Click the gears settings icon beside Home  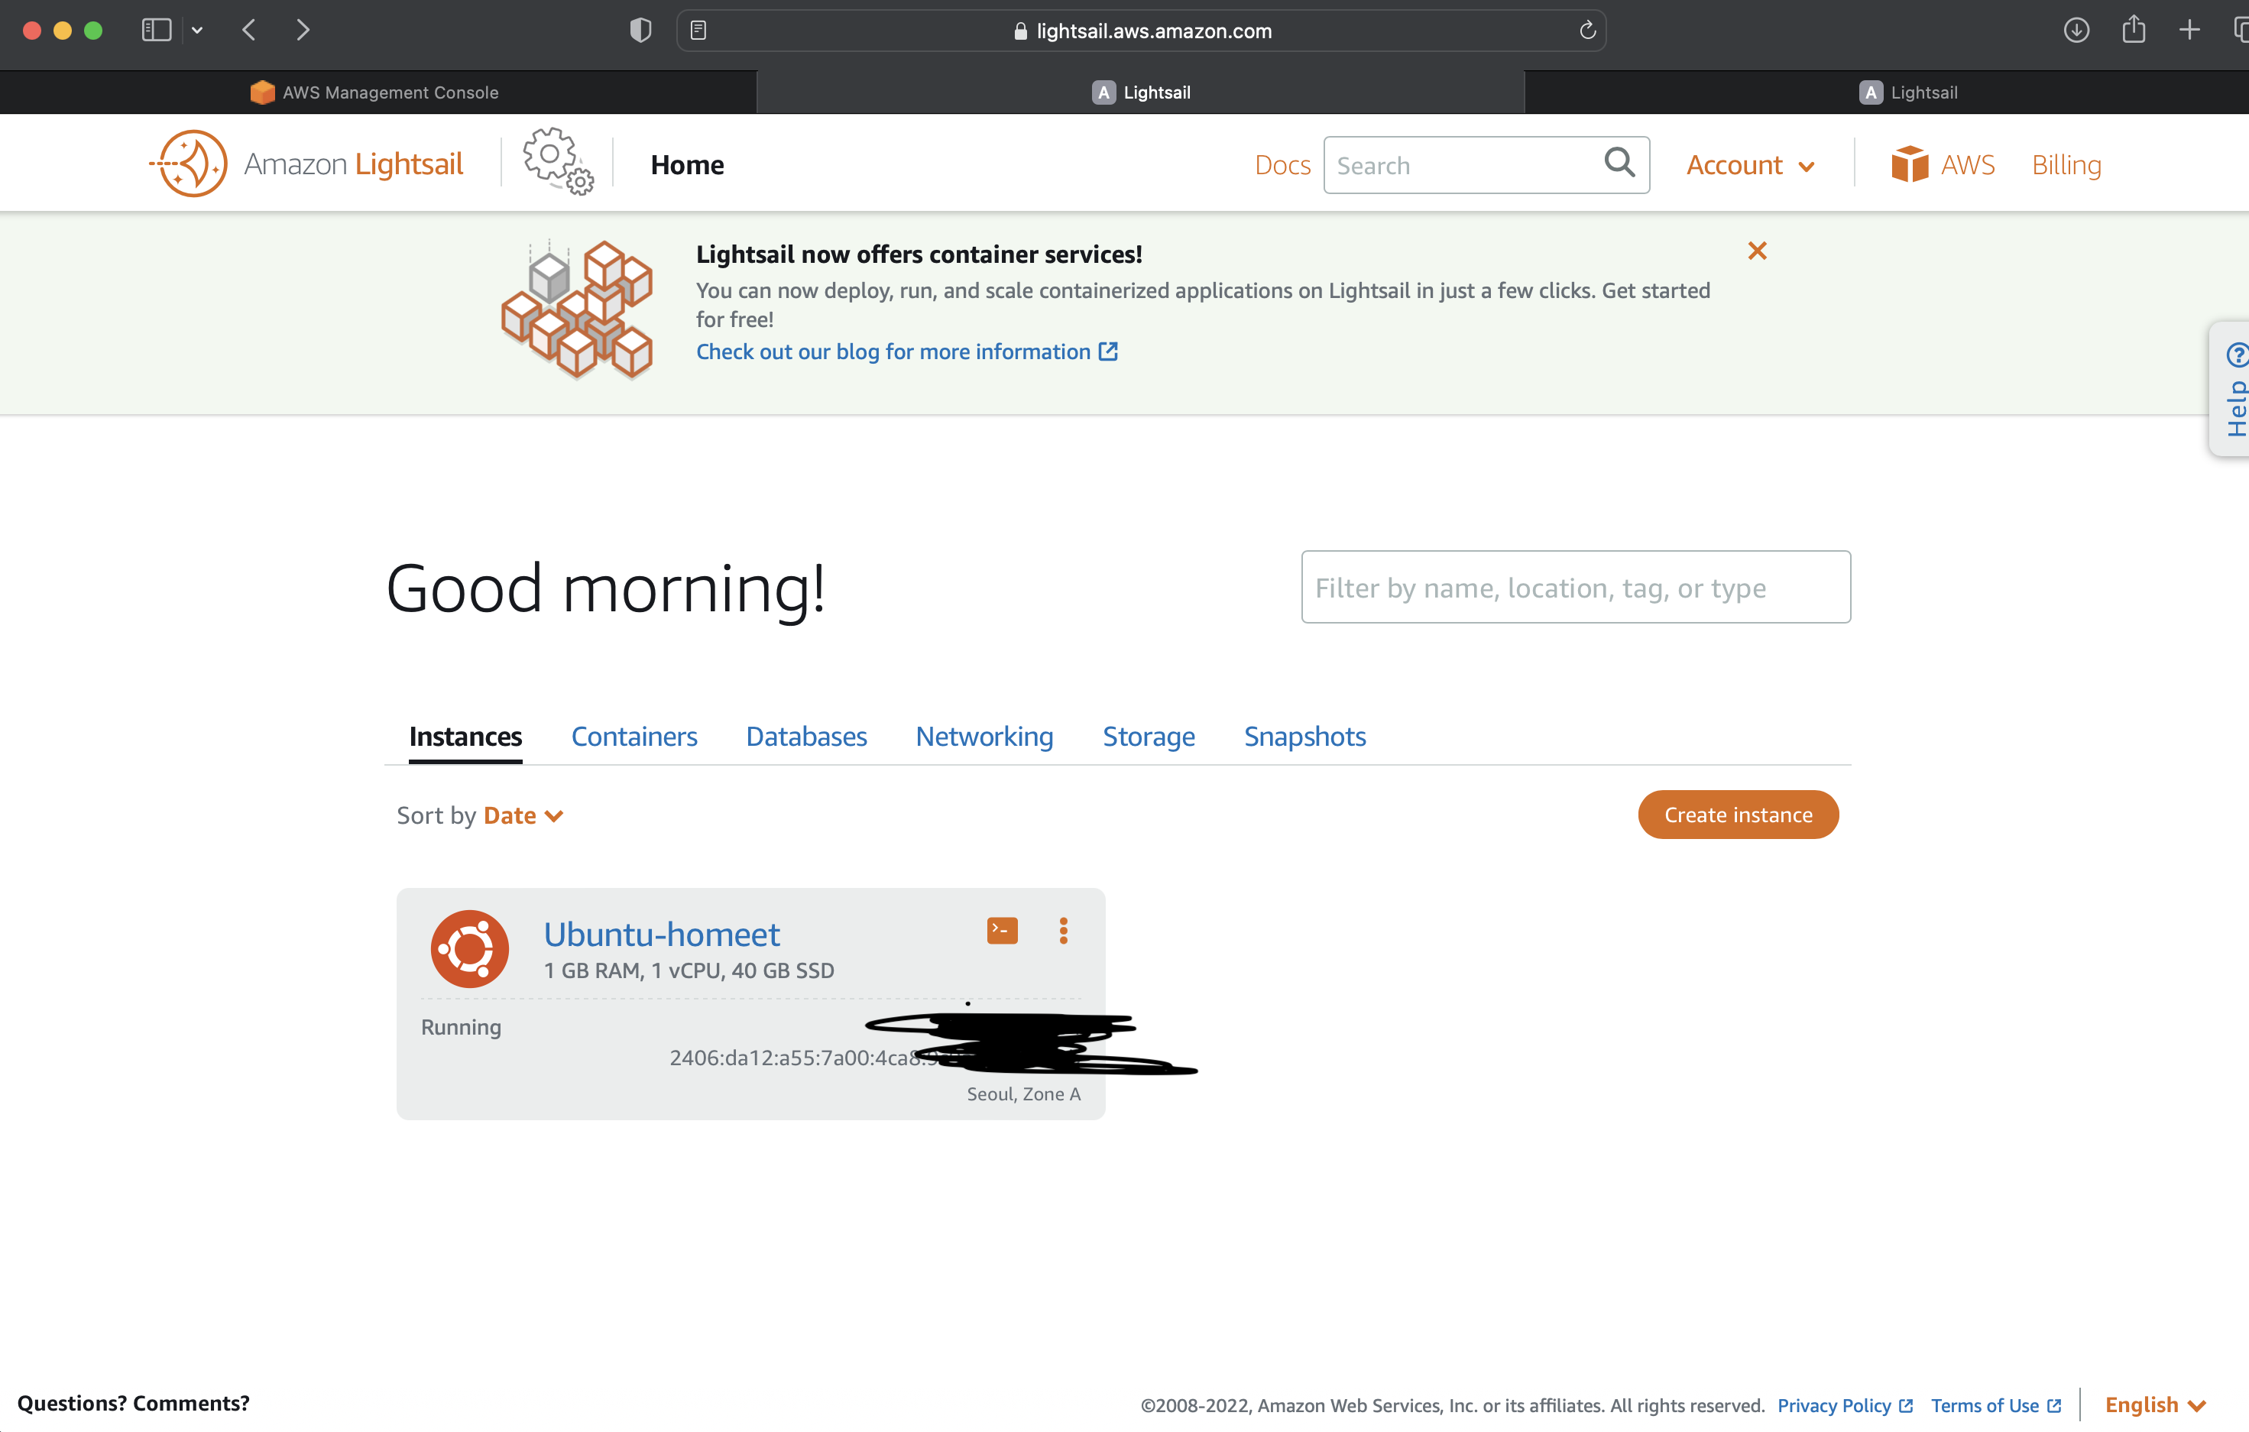(x=558, y=161)
